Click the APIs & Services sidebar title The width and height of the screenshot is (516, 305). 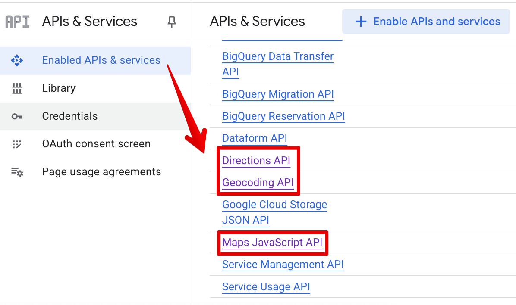89,22
